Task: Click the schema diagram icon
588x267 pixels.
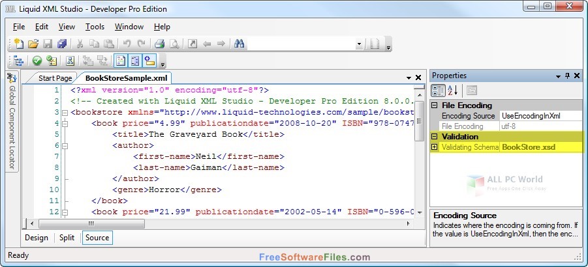Action: click(x=70, y=61)
